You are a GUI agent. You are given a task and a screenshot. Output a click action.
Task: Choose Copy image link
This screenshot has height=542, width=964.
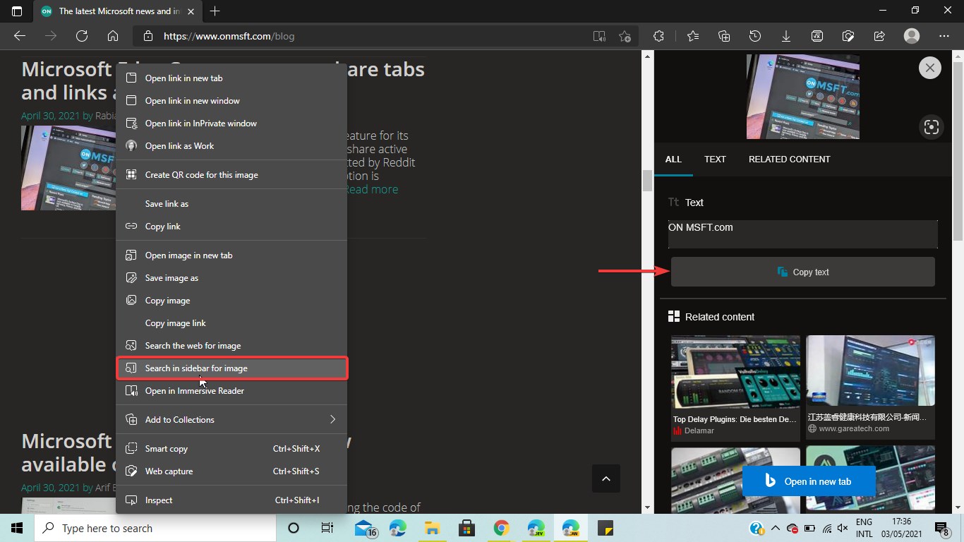tap(231, 323)
